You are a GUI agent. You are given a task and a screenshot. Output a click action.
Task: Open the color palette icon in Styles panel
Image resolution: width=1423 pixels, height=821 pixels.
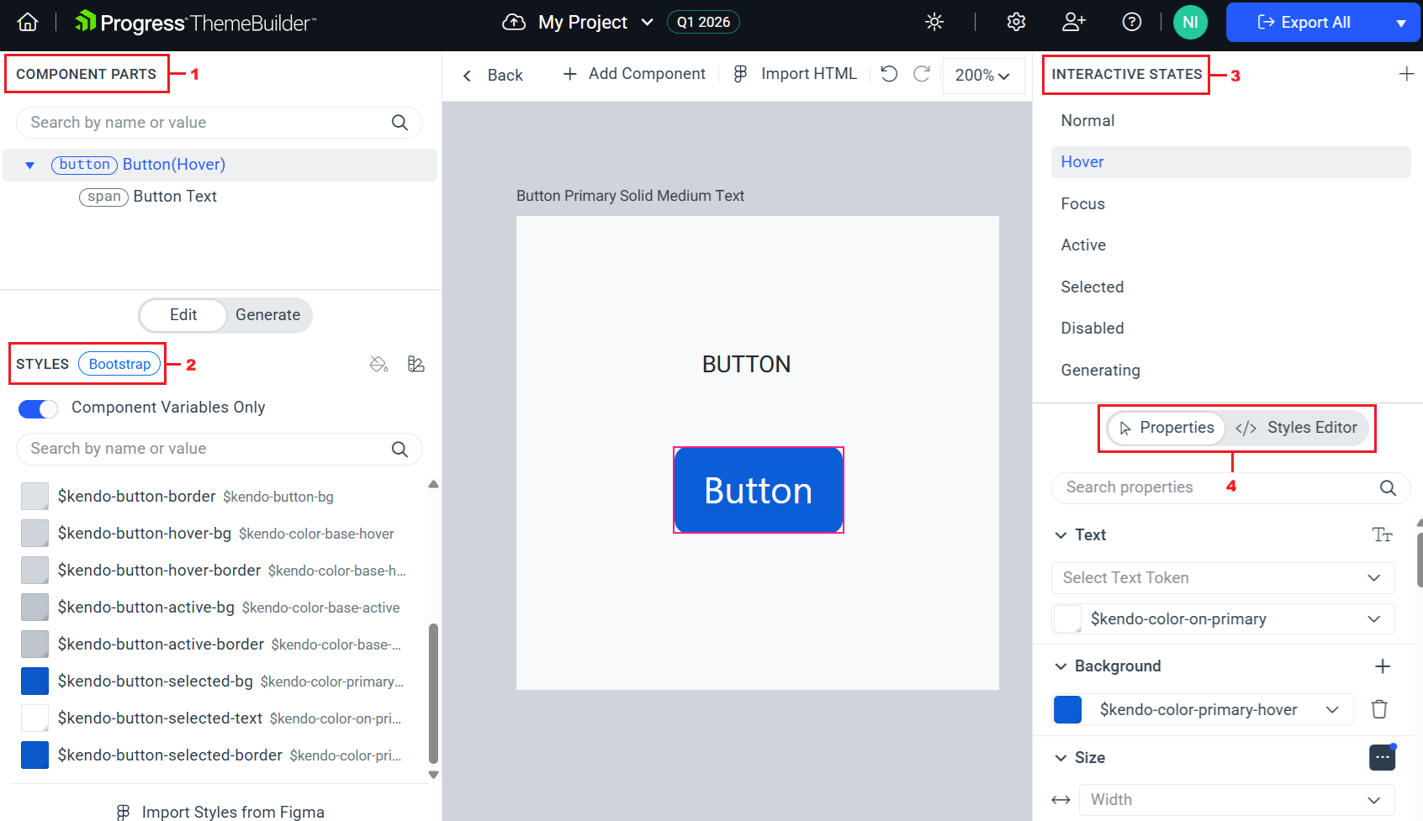coord(415,363)
